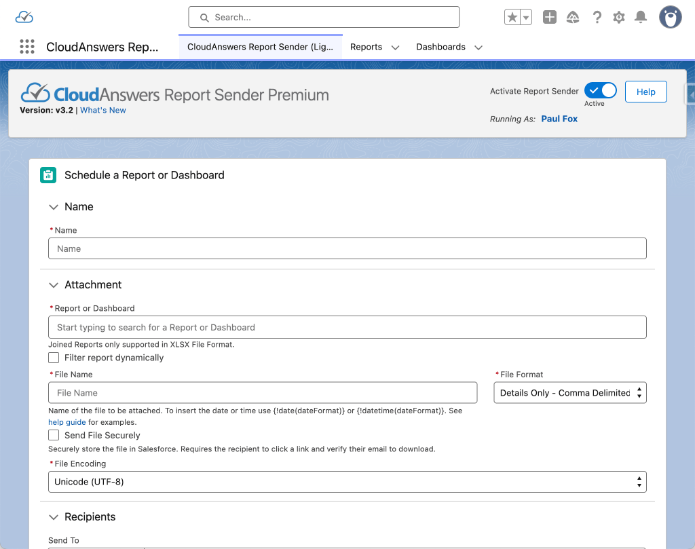Click the Help button
Viewport: 695px width, 549px height.
pyautogui.click(x=645, y=92)
